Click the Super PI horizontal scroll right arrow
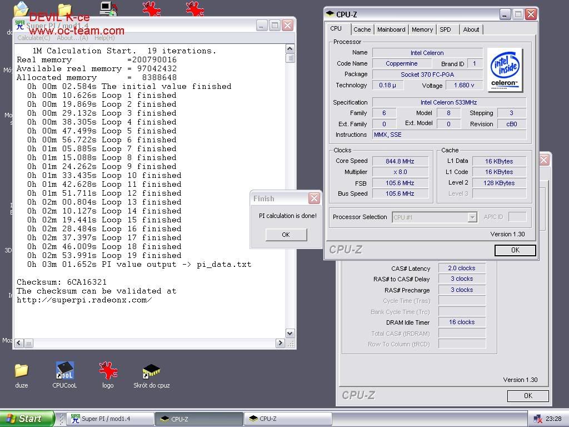The height and width of the screenshot is (427, 569). tap(280, 342)
